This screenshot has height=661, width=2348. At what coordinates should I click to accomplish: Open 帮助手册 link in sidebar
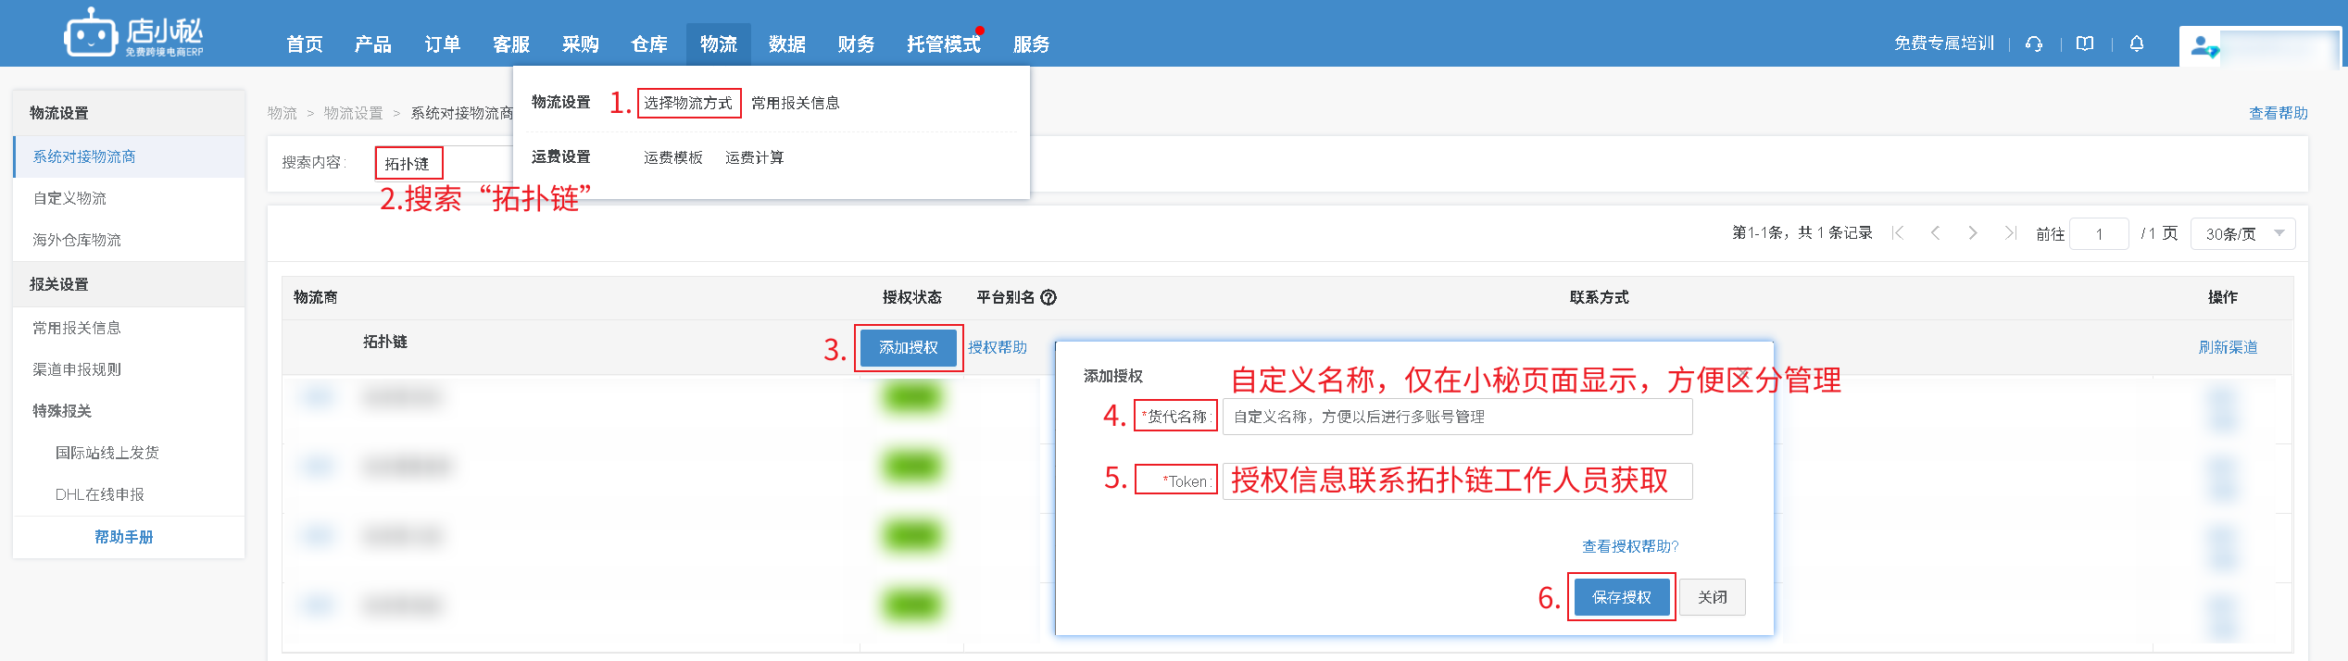tap(124, 537)
